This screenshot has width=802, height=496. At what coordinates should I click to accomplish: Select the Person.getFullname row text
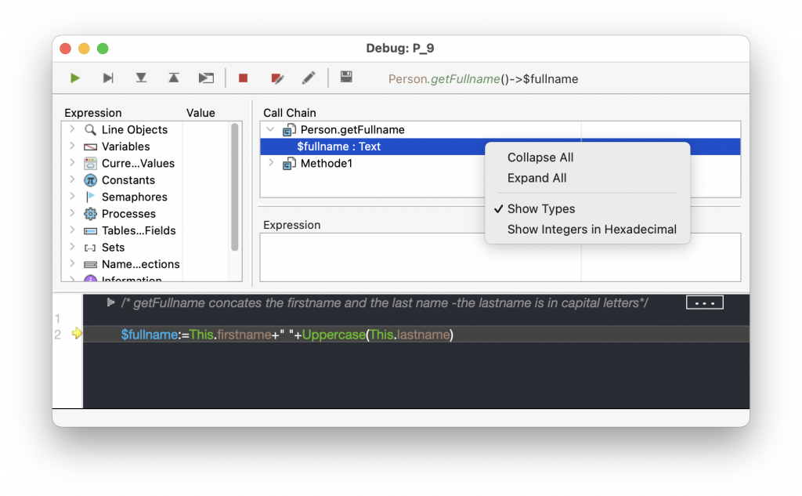(352, 130)
